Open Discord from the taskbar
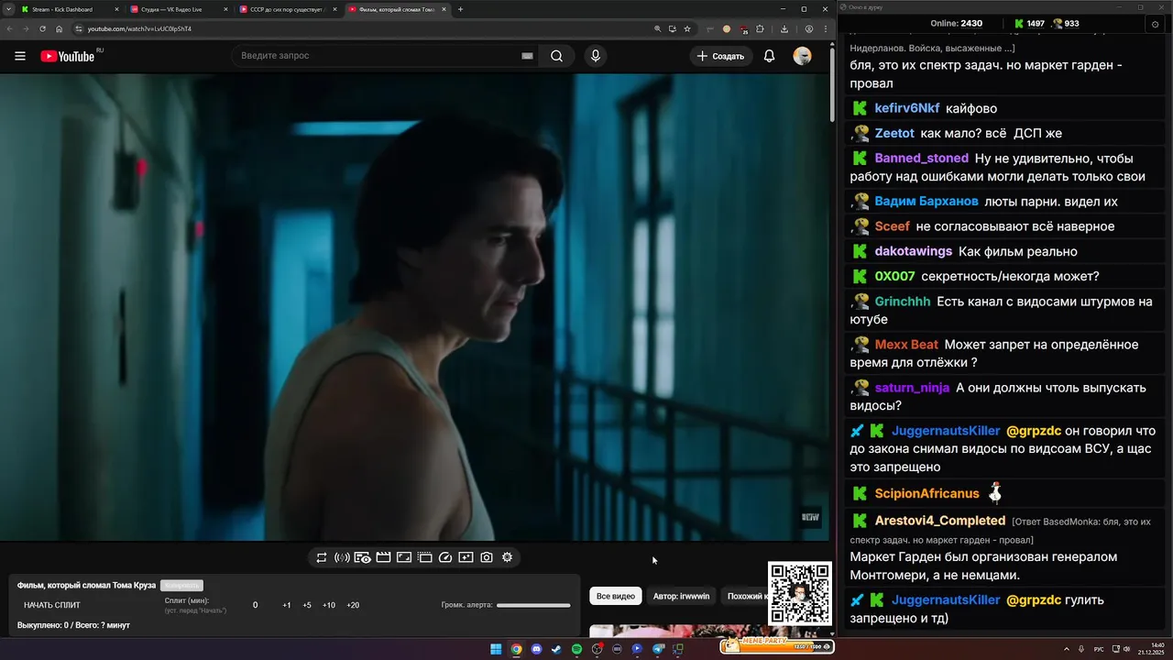Screen dimensions: 1173x660 536,649
